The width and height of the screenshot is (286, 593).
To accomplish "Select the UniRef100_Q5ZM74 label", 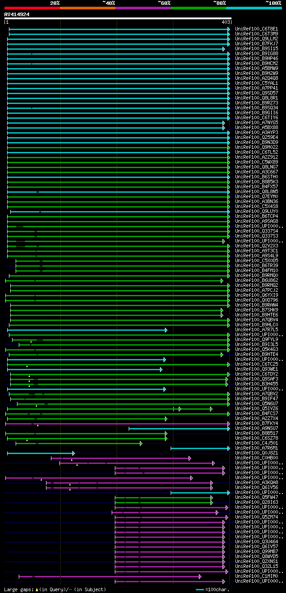I will [x=257, y=517].
